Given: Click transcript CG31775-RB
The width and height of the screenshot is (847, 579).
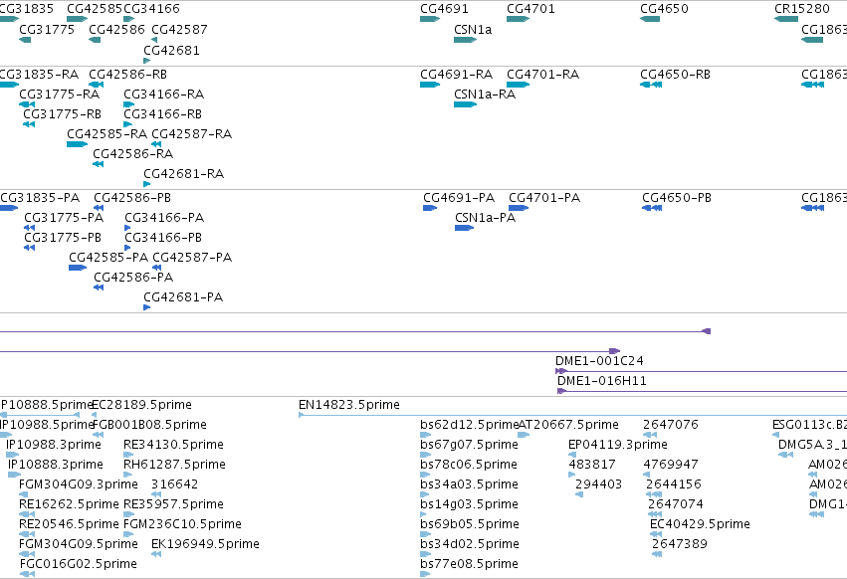Looking at the screenshot, I should pos(62,114).
